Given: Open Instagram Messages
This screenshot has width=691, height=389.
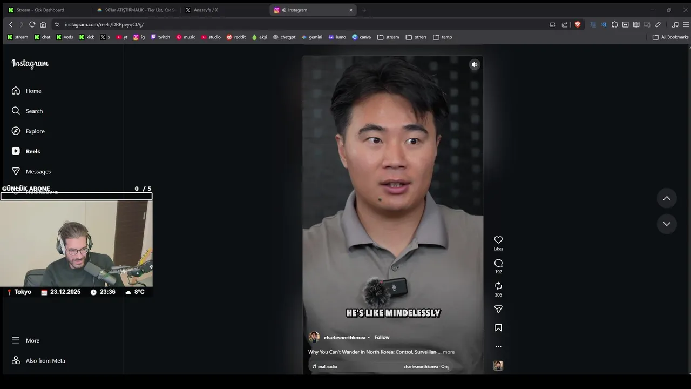Looking at the screenshot, I should [31, 171].
